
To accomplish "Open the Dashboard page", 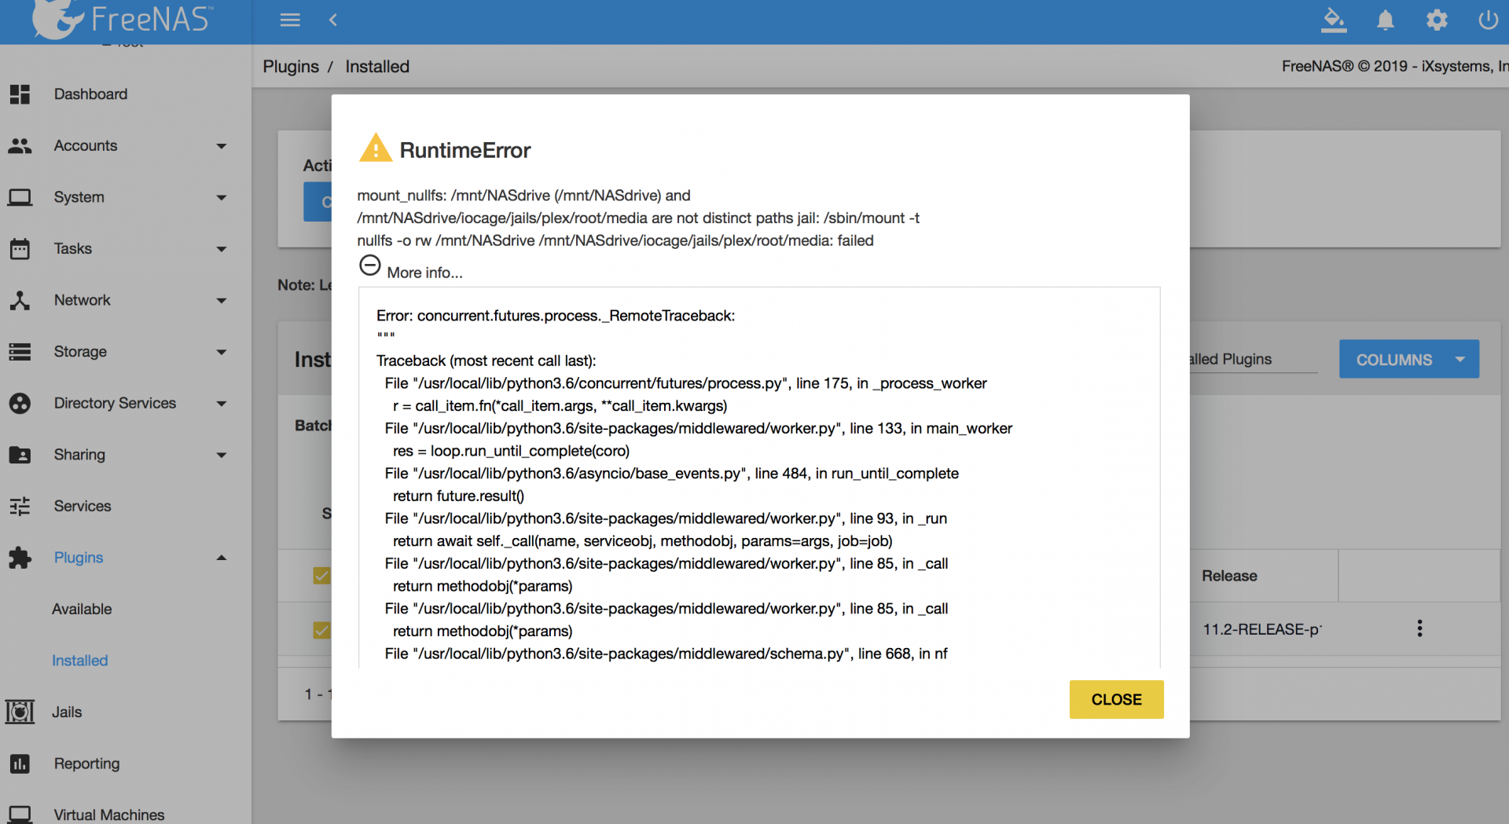I will click(x=90, y=94).
